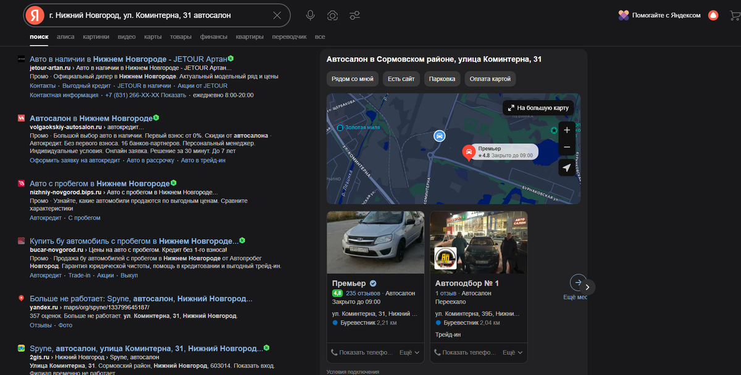Filter by Есть сайт
The width and height of the screenshot is (741, 375).
click(401, 79)
